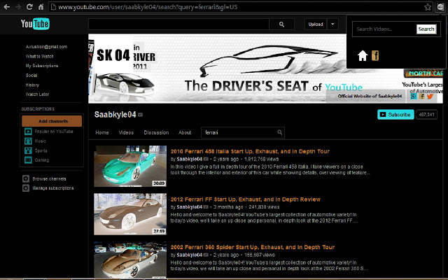The height and width of the screenshot is (280, 448).
Task: Click the Saabkyle04 channel name heading
Action: (x=115, y=115)
